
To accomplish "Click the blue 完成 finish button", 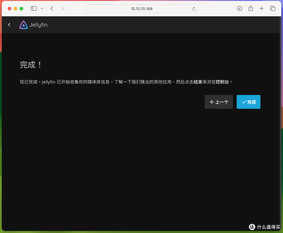I will pos(248,102).
